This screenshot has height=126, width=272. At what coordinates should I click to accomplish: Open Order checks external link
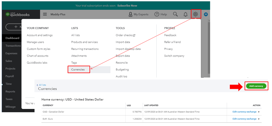tap(126, 35)
